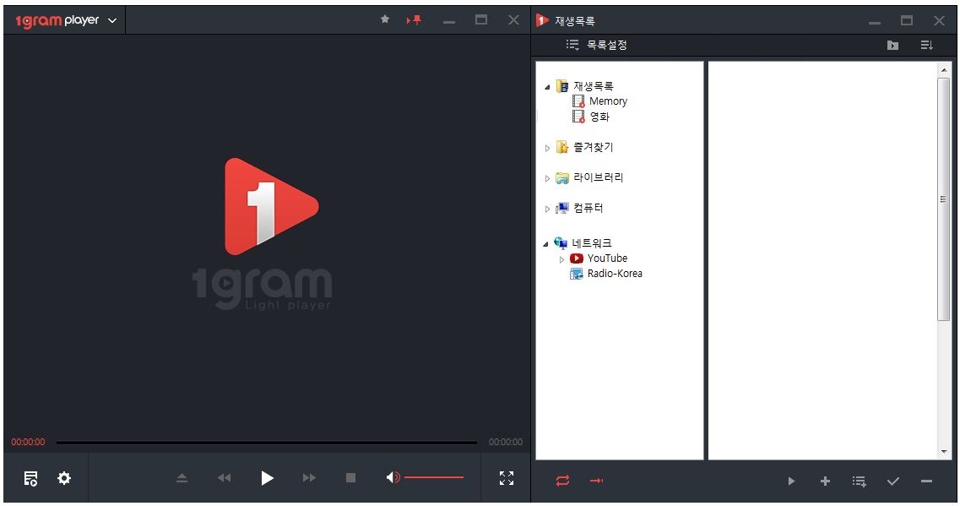Screen dimensions: 960x506
Task: Toggle the red sequential play arrow icon
Action: click(596, 481)
